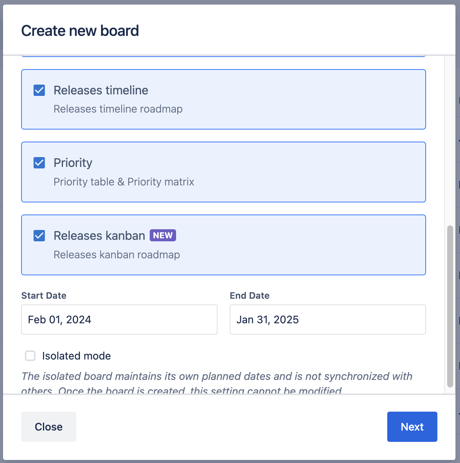The width and height of the screenshot is (460, 463).
Task: Click the Next button
Action: click(412, 427)
